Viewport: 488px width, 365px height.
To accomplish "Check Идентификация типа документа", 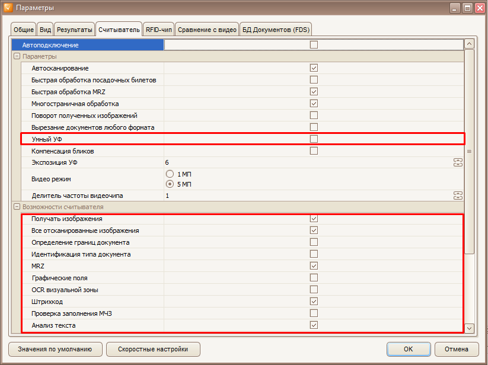I will pos(314,254).
